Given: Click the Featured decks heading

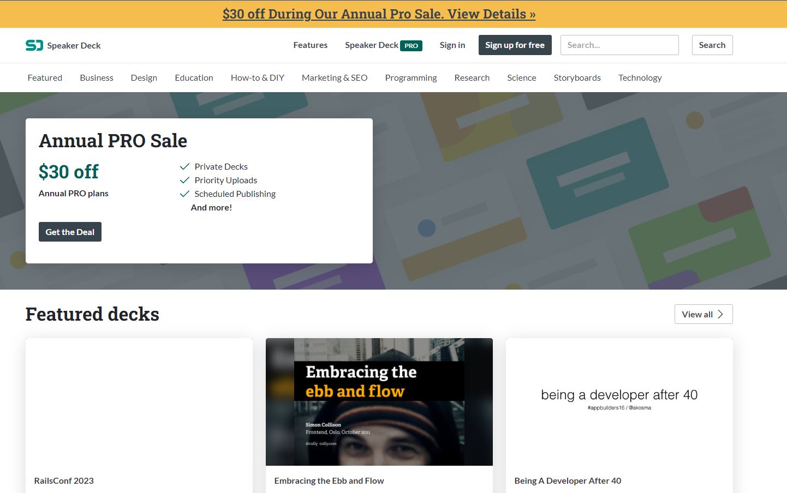Looking at the screenshot, I should click(x=92, y=314).
